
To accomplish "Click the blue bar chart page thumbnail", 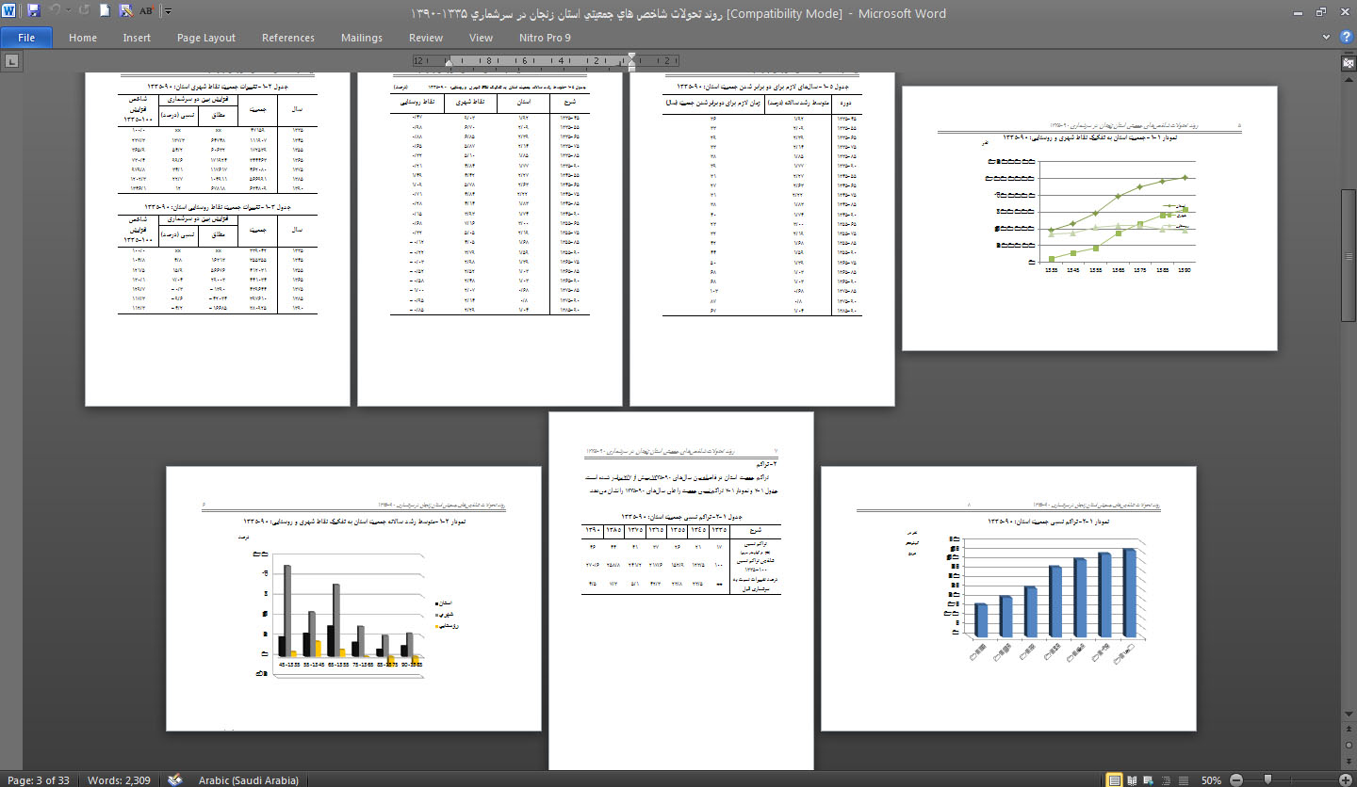I will 1008,598.
